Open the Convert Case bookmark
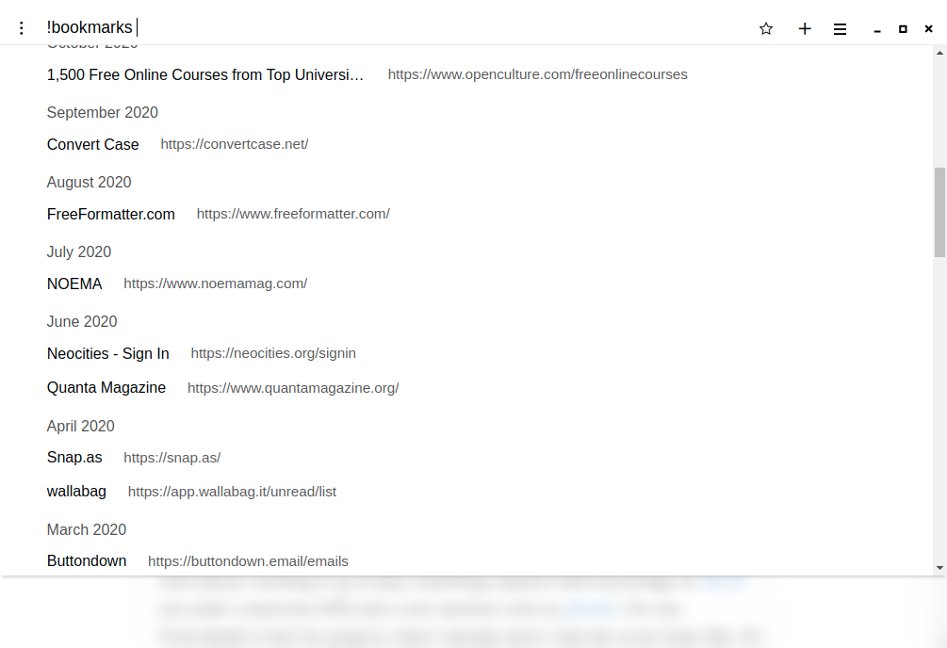This screenshot has height=648, width=947. 93,144
